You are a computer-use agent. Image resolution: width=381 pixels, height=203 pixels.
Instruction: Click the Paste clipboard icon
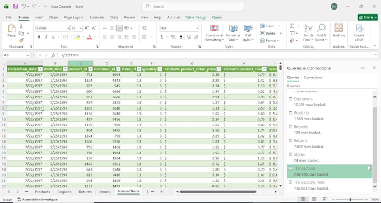coord(11,29)
